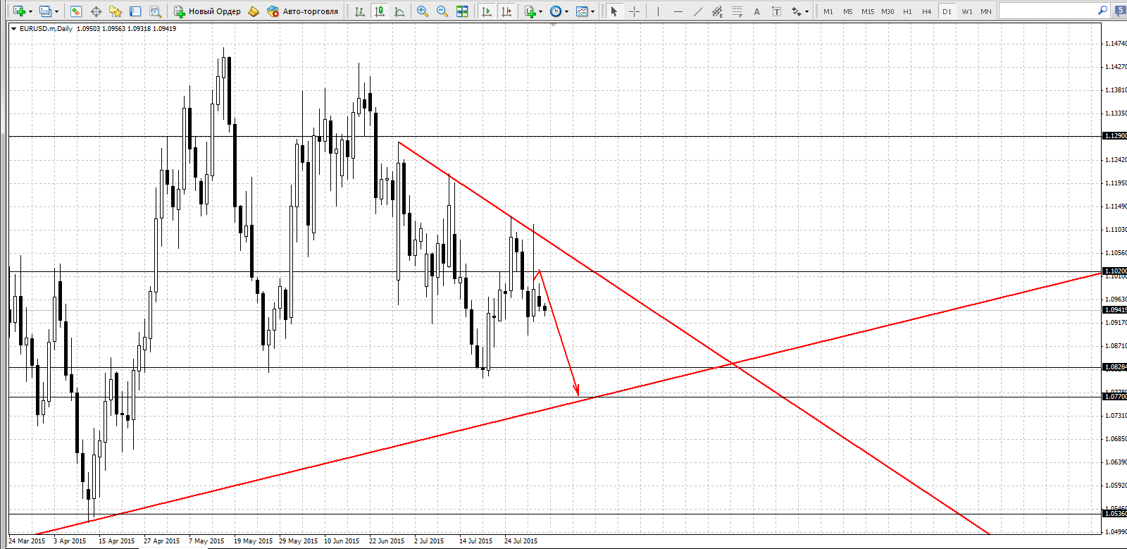Toggle Авто-торговля auto trading
The image size is (1127, 549).
click(302, 11)
